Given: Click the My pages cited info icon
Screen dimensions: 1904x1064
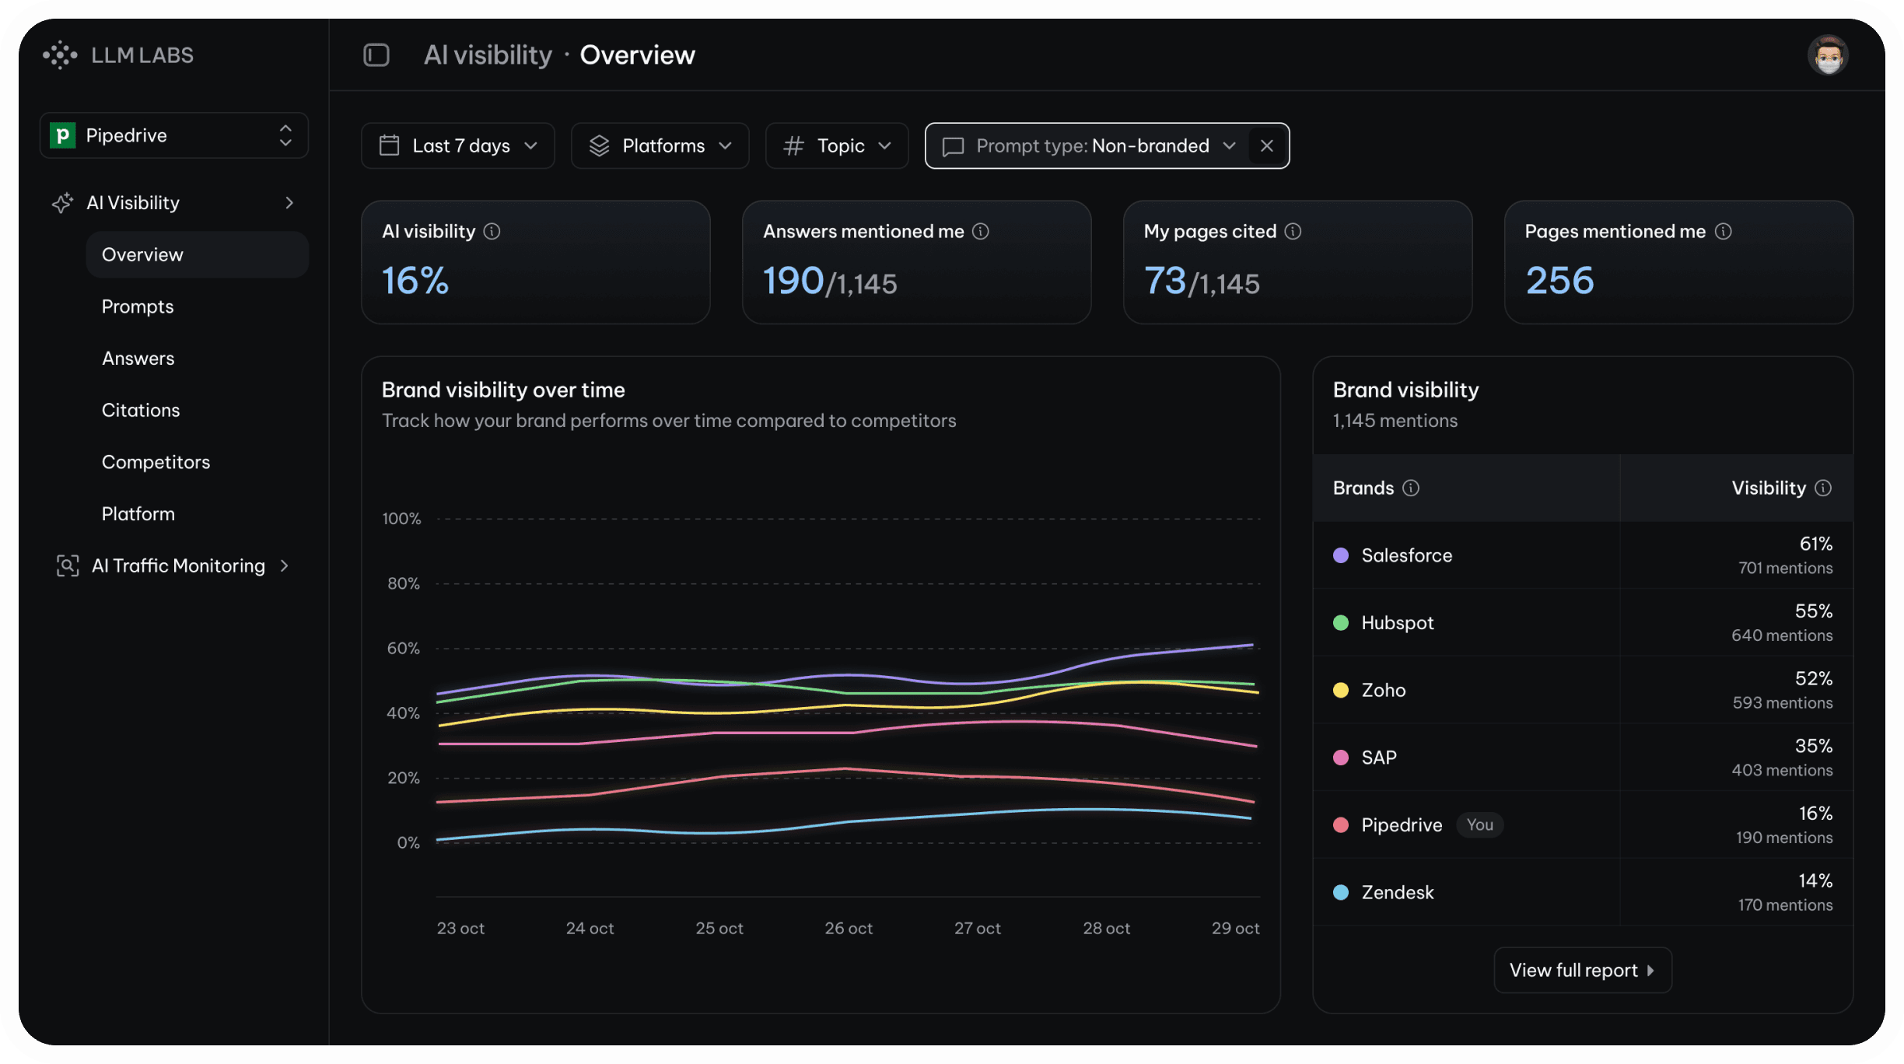Looking at the screenshot, I should click(x=1293, y=232).
